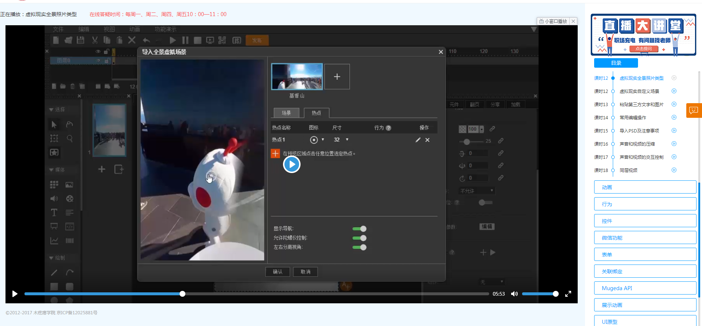702x326 pixels.
Task: Switch to the 热点 tab
Action: point(316,113)
